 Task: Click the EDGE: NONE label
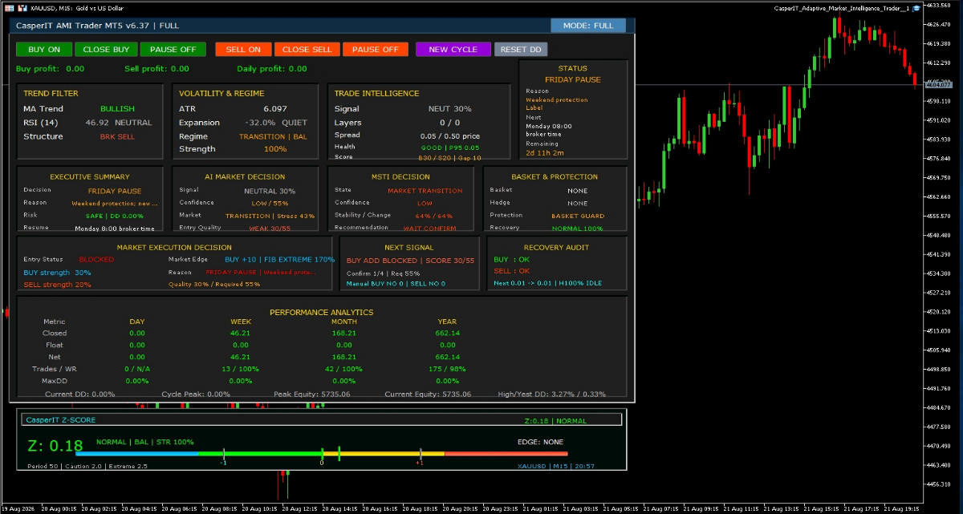[540, 442]
